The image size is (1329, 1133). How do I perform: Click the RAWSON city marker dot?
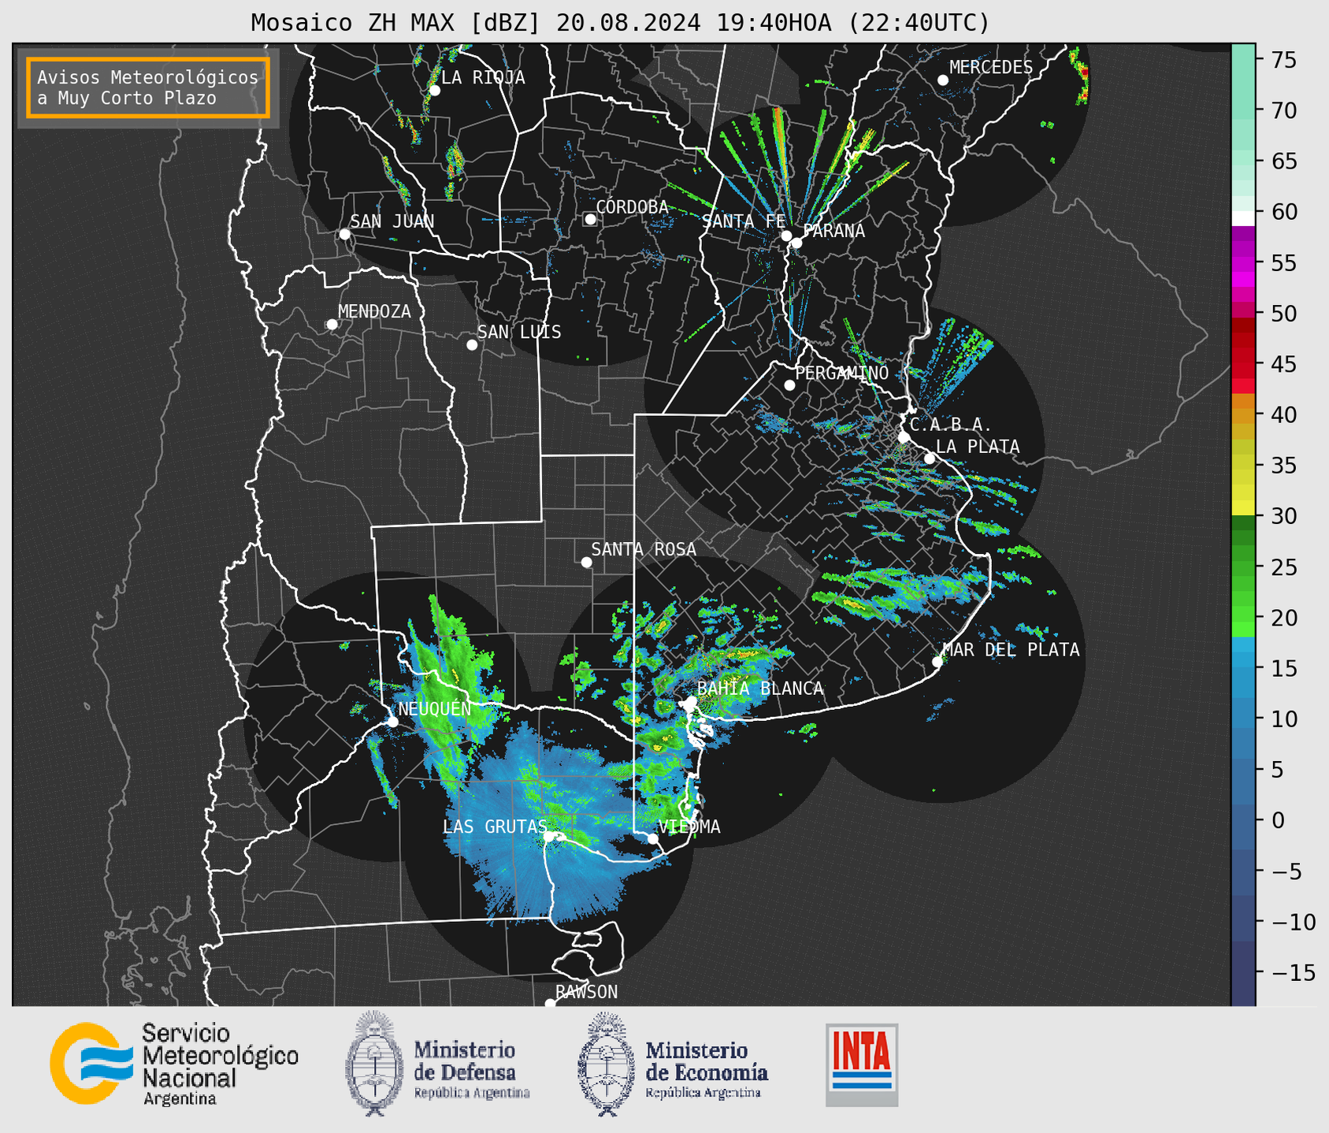pyautogui.click(x=550, y=1004)
